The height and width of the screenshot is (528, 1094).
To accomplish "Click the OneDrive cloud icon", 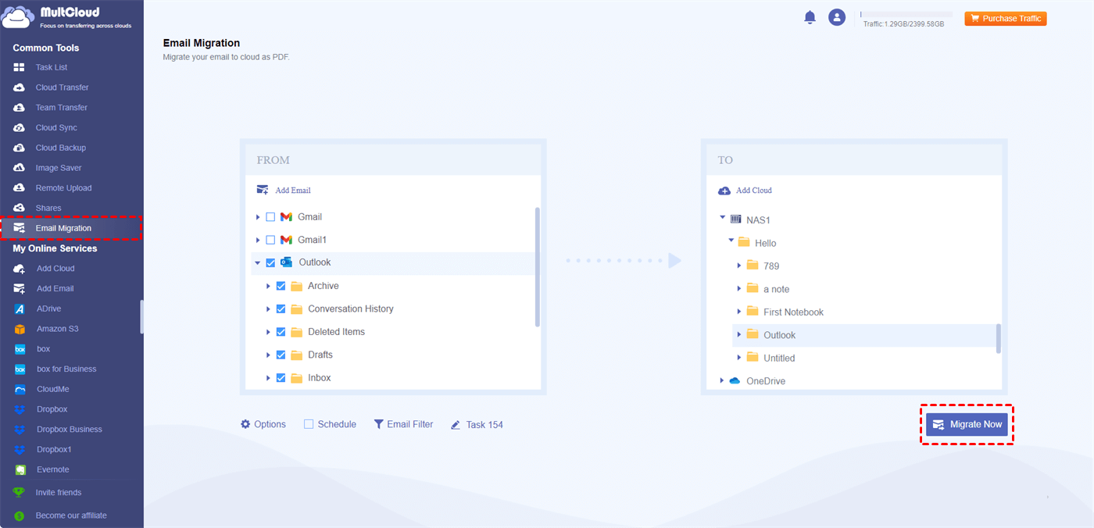I will [x=735, y=381].
